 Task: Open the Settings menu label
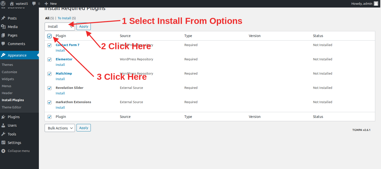coord(14,143)
